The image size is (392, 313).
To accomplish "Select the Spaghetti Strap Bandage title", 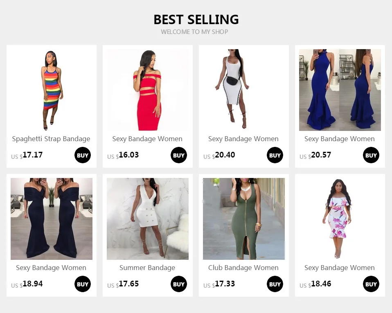I will tap(51, 139).
